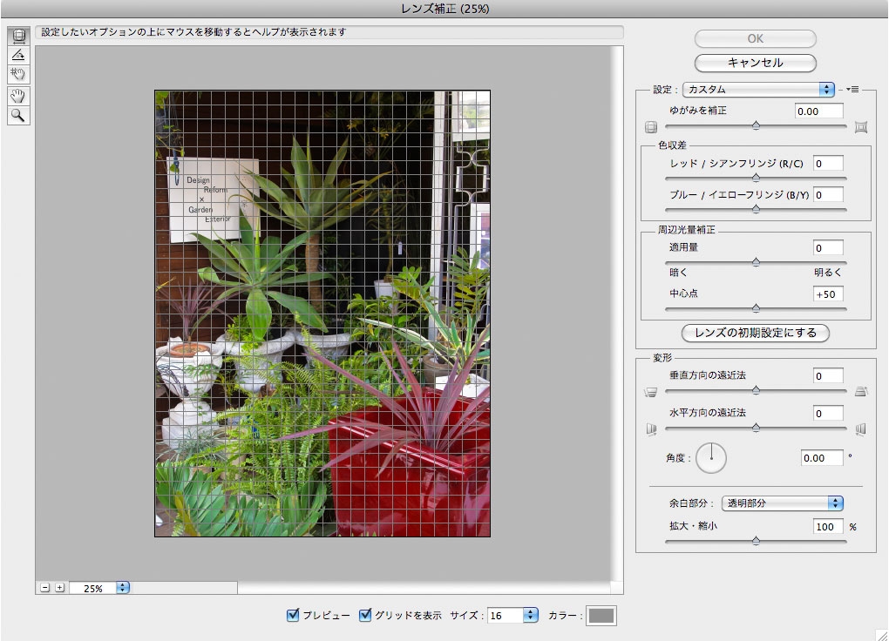Click the right vertical perspective icon
The height and width of the screenshot is (641, 889).
tap(860, 391)
